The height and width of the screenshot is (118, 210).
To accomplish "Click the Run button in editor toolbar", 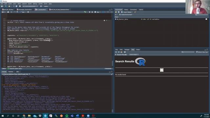I will click(x=97, y=12).
